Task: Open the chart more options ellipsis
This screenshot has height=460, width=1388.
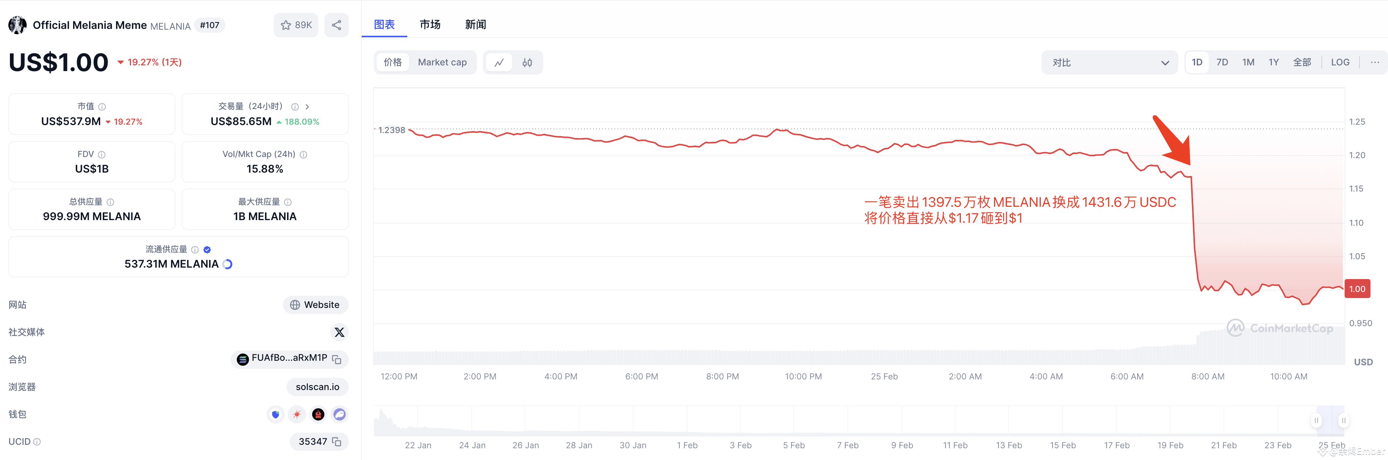Action: coord(1375,62)
